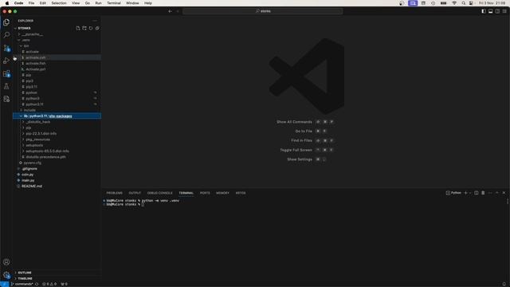Split the terminal panel

(x=477, y=193)
